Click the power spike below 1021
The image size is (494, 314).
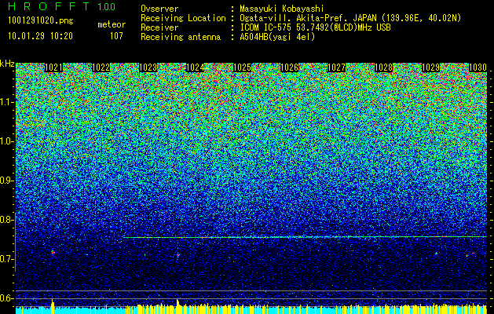point(53,306)
